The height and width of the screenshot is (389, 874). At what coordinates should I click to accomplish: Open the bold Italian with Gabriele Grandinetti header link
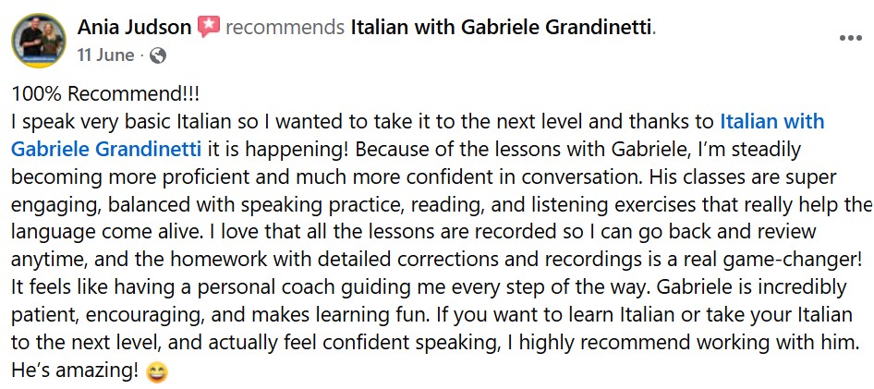[x=501, y=28]
